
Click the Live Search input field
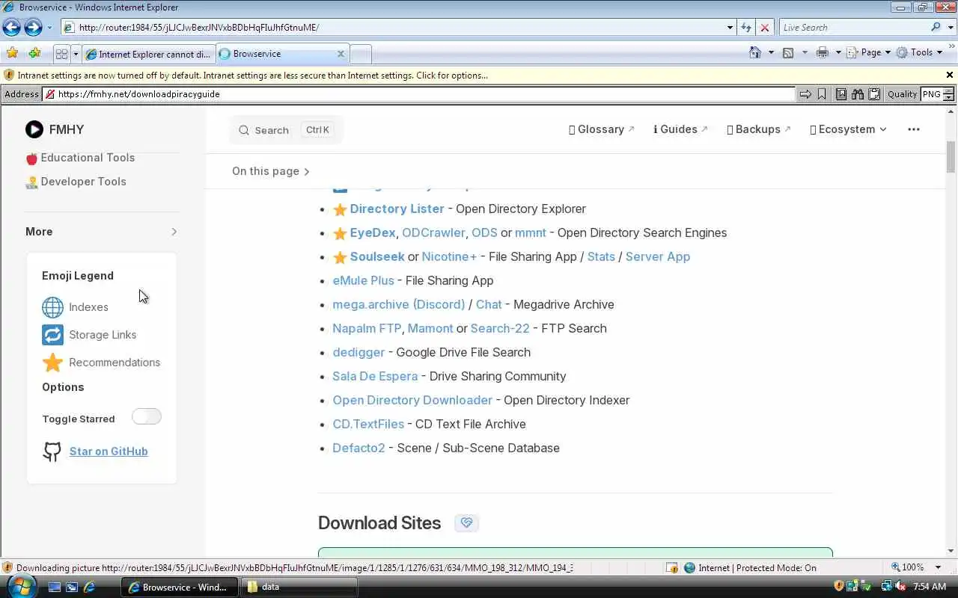click(853, 28)
